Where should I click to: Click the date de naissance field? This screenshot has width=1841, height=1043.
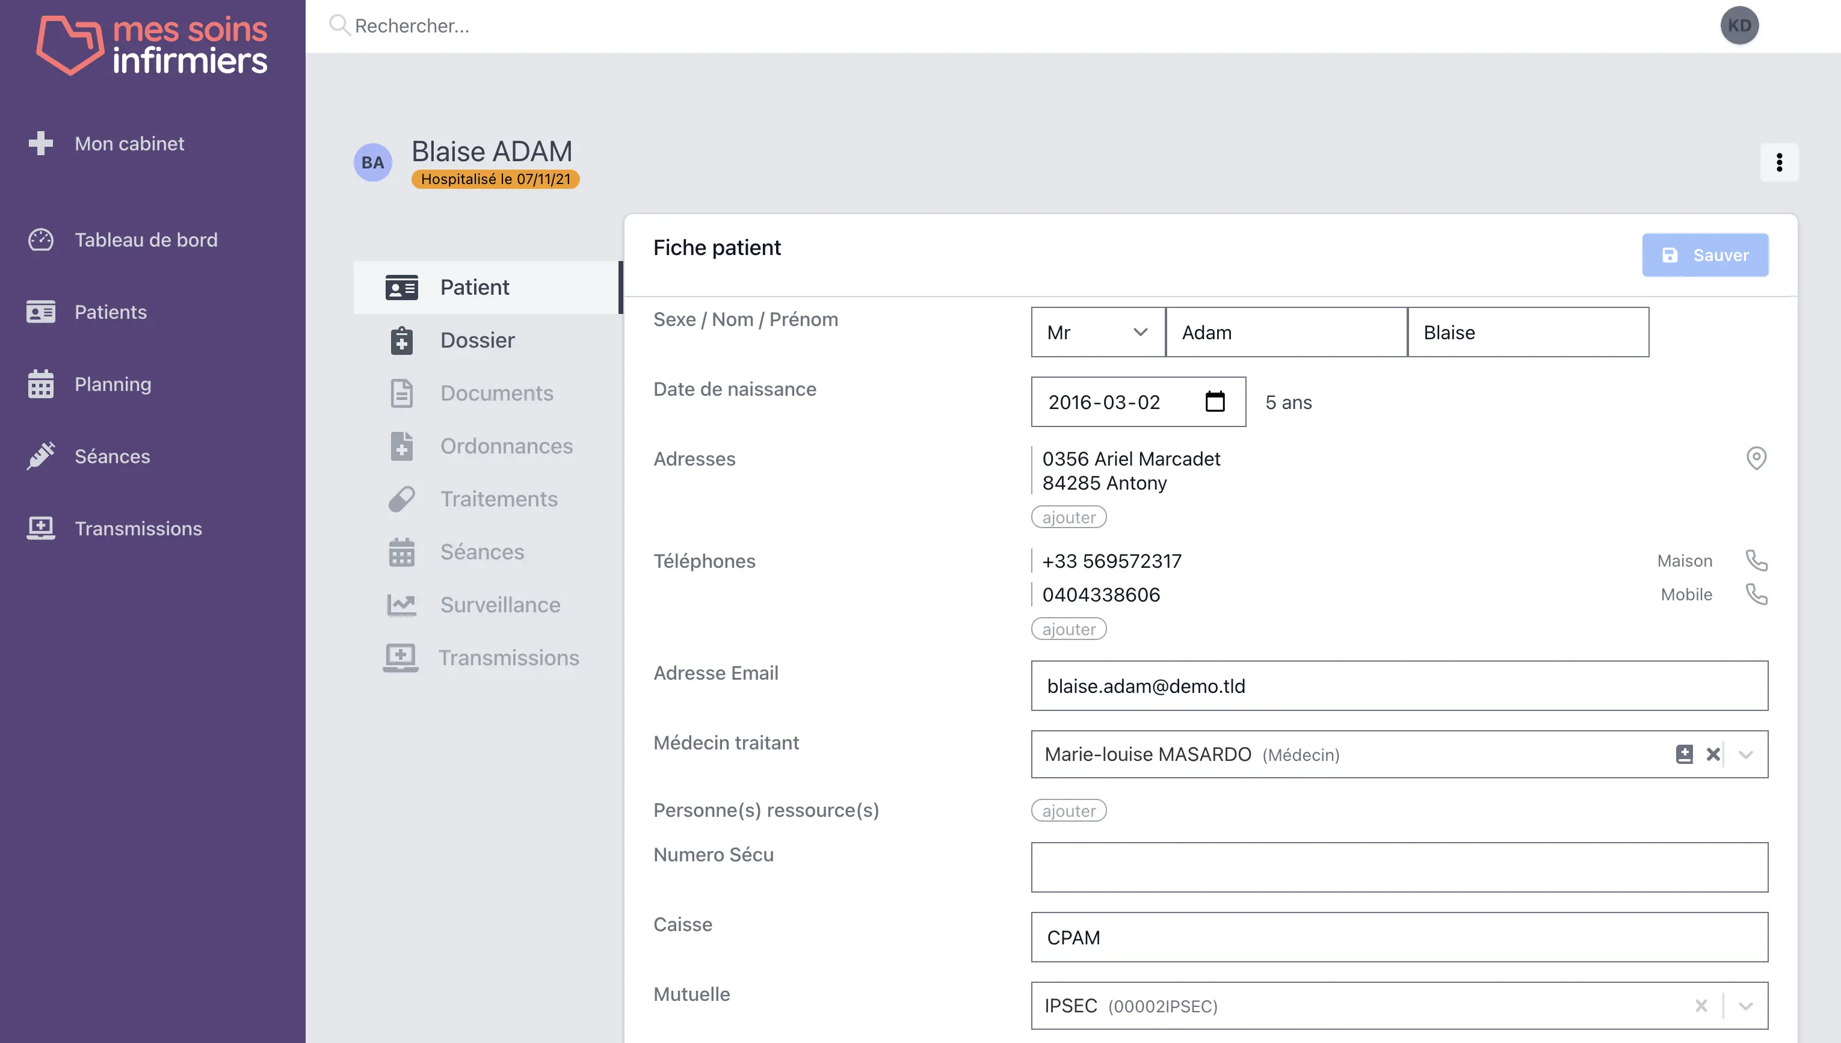(1138, 402)
